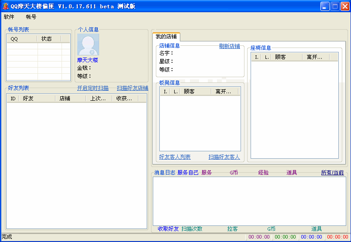Click inside the message log text area

click(249, 201)
